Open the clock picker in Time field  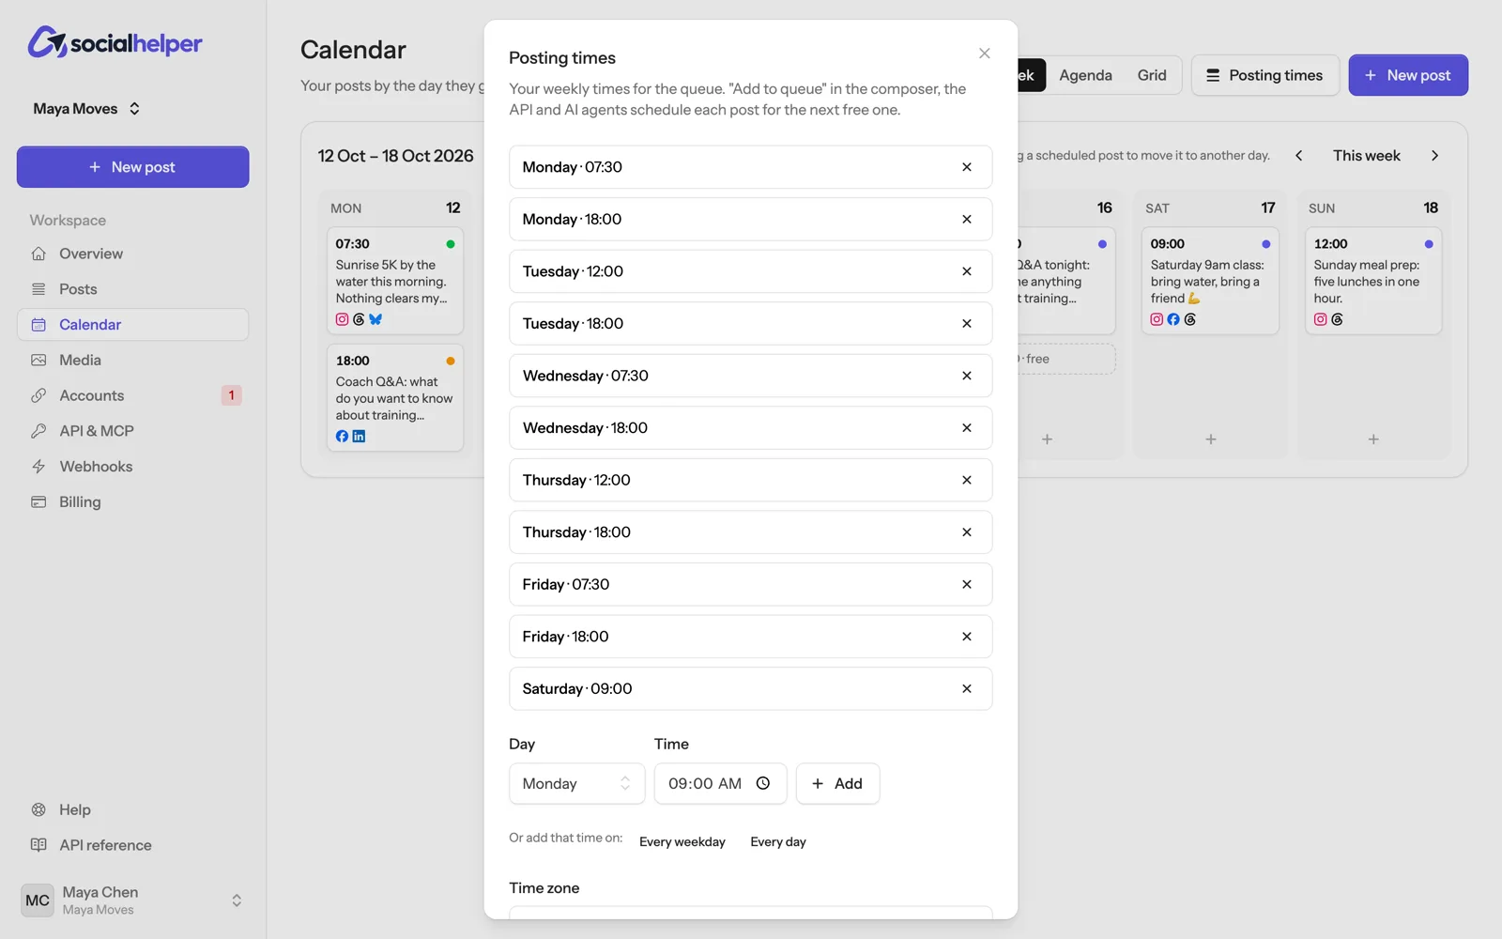[763, 783]
